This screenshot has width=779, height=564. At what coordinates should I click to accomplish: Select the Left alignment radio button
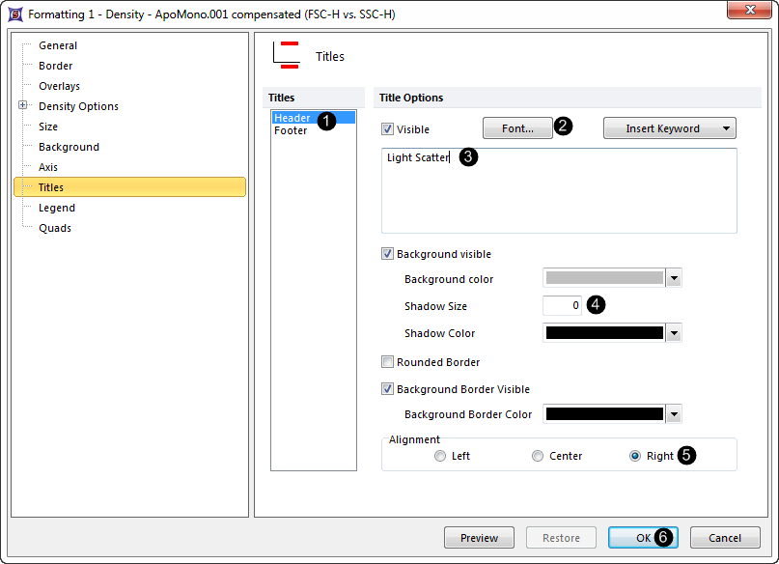click(x=441, y=456)
